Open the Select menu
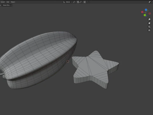 point(3,2)
